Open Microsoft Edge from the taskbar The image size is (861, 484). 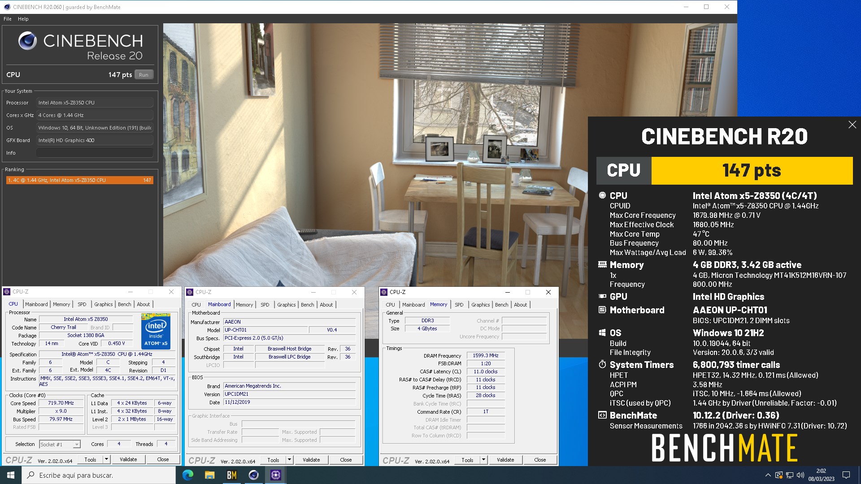(x=188, y=475)
